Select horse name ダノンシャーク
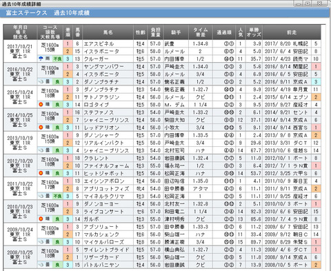The image size is (331, 271). coord(101,135)
